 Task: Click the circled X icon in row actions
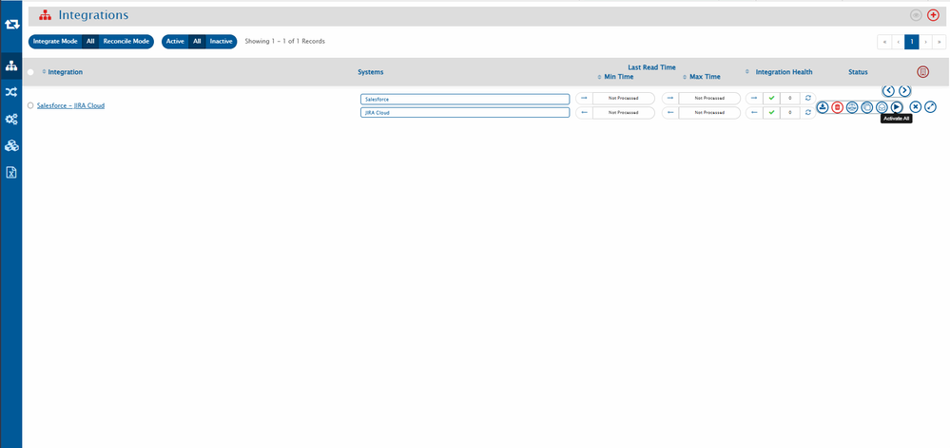tap(916, 107)
